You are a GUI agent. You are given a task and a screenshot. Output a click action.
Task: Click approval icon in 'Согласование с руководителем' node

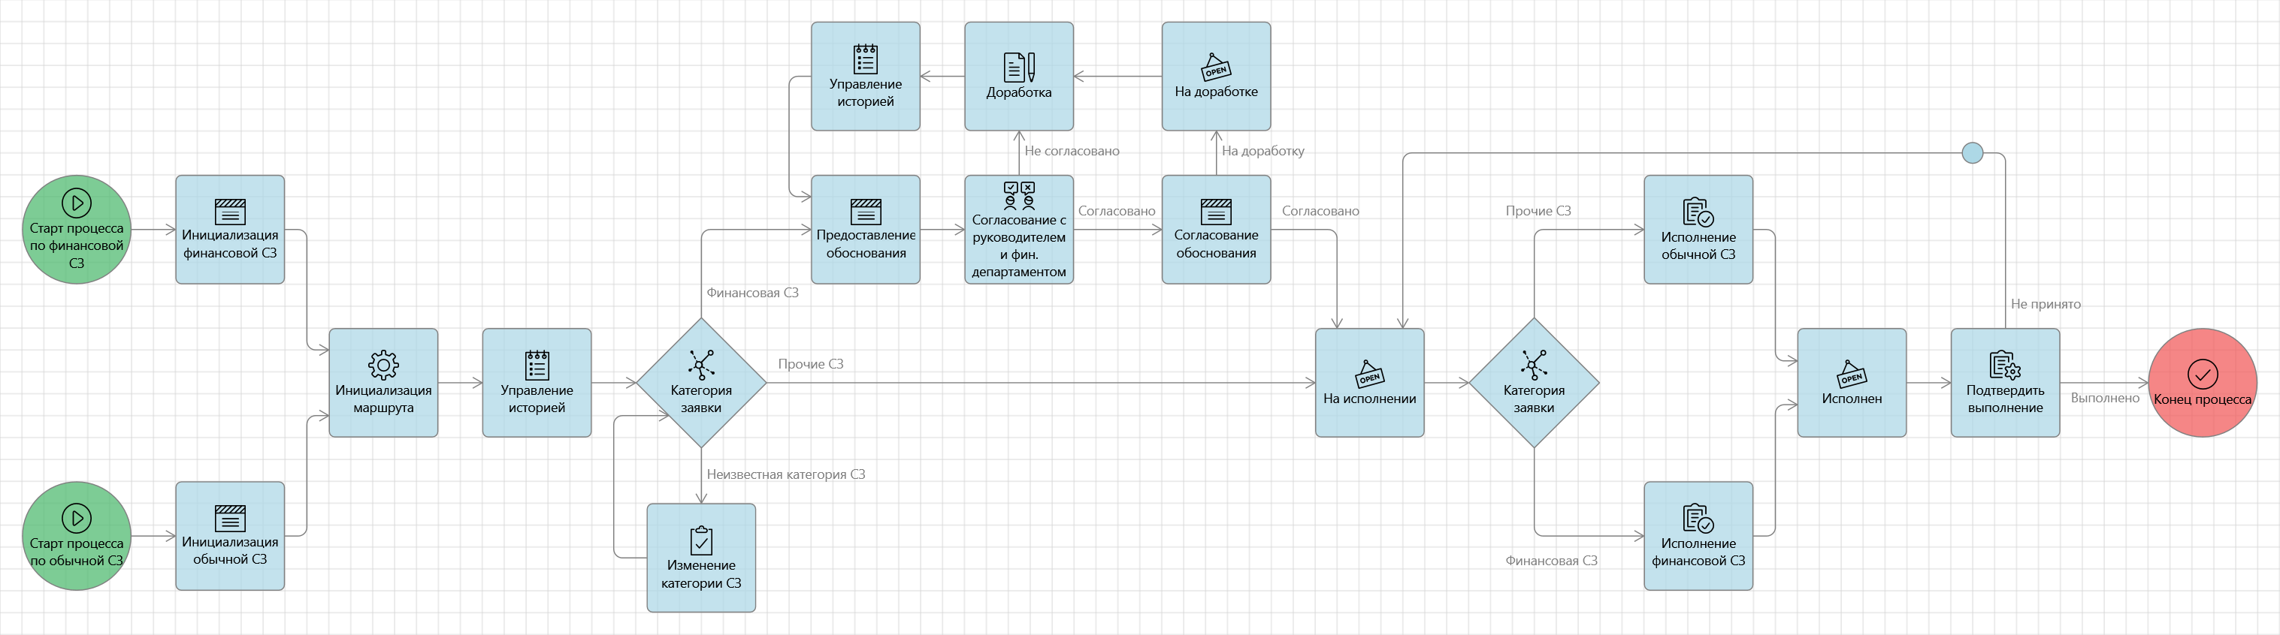(1019, 194)
